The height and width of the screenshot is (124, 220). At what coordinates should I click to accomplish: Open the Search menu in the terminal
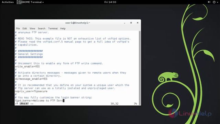42,28
